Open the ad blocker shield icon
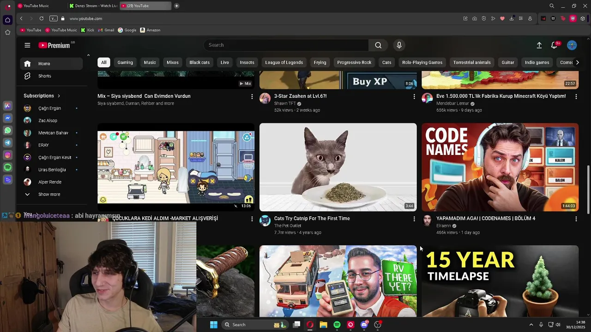 point(484,18)
